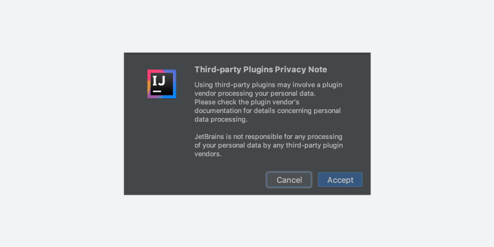Click the final word 'vendors.' in dialog
Screen dimensions: 494x247
(x=208, y=154)
